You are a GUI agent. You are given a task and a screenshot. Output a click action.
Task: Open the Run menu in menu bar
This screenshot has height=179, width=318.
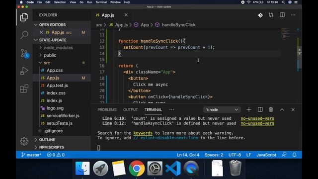point(89,2)
